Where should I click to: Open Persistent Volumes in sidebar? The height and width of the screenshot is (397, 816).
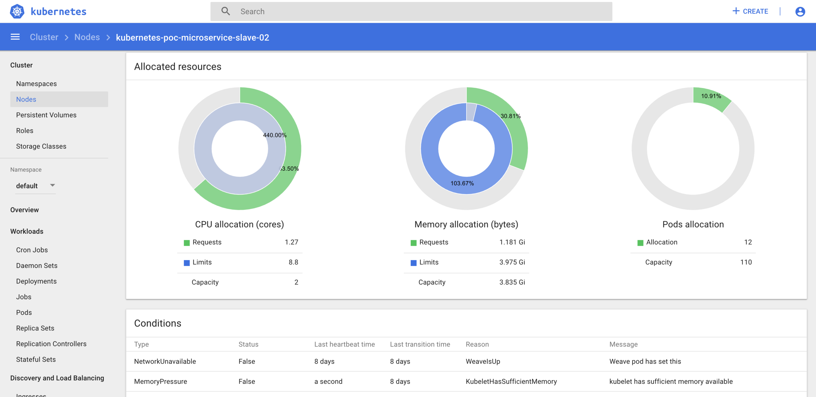tap(46, 115)
